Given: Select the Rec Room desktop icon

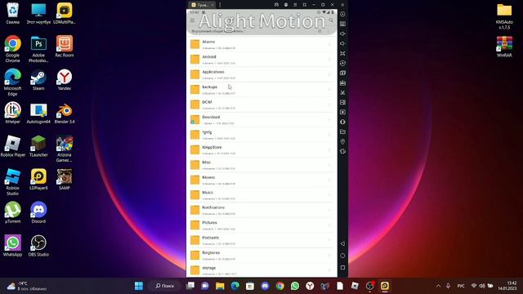Looking at the screenshot, I should coord(65,46).
